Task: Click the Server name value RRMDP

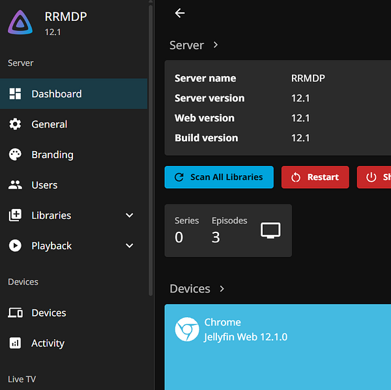Action: point(308,78)
